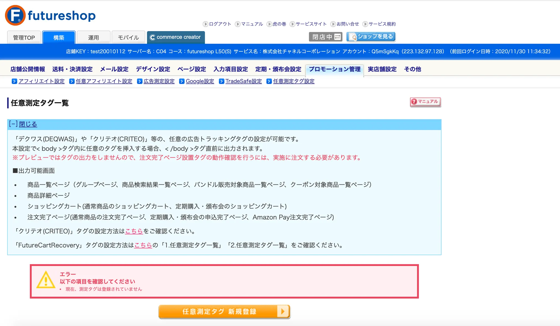The height and width of the screenshot is (326, 560).
Task: Open the CRITEO setup こちら link
Action: coord(134,231)
